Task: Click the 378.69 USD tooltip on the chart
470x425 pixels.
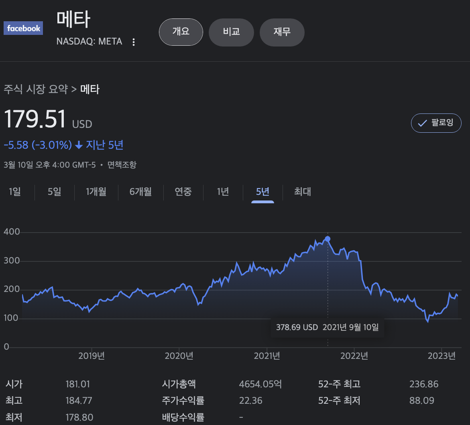Action: 327,327
